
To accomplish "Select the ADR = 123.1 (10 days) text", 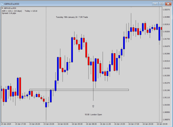I will [x=12, y=11].
